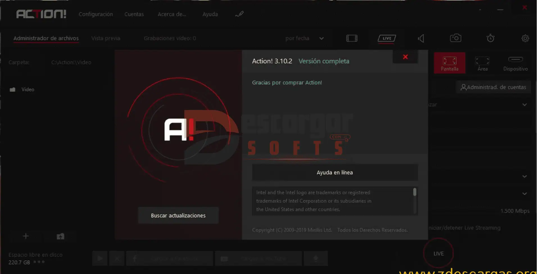Viewport: 537px width, 274px height.
Task: Expand the second settings dropdown chevron
Action: tap(524, 176)
